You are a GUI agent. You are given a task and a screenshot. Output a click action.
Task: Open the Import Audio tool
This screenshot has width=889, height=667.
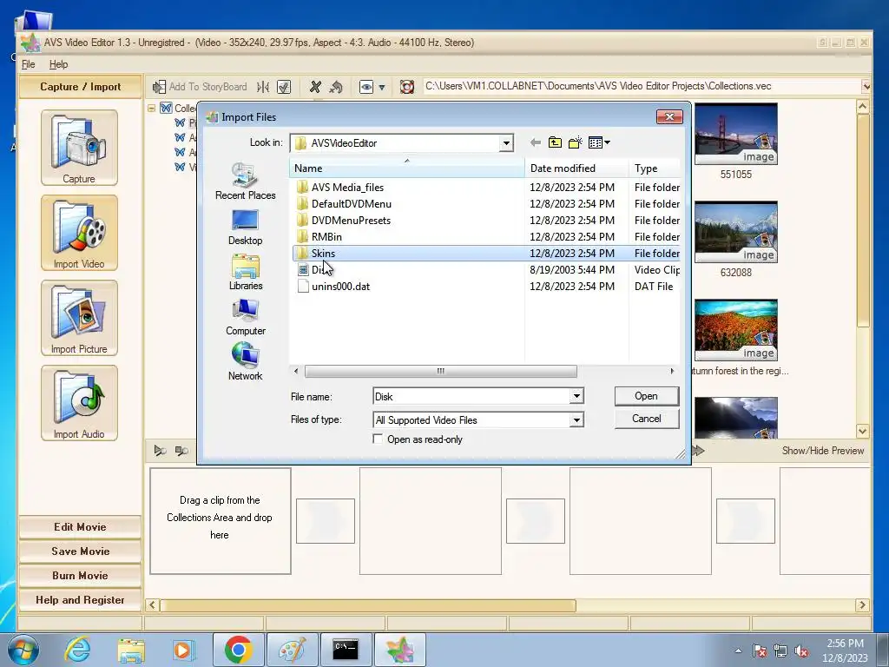point(79,403)
